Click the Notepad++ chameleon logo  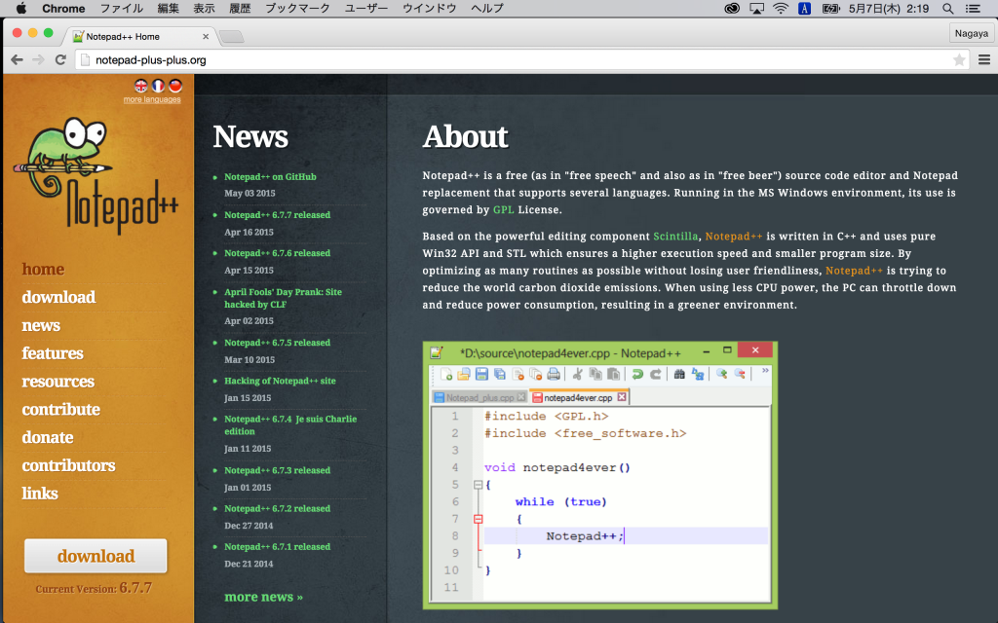click(96, 175)
